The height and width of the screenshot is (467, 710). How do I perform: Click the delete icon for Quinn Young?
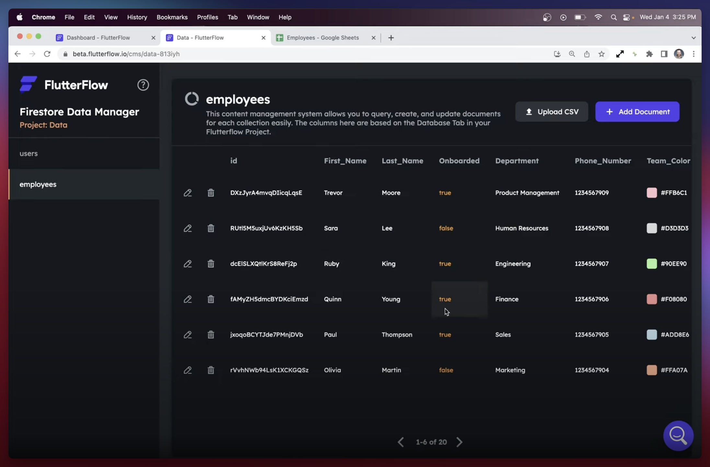click(210, 299)
